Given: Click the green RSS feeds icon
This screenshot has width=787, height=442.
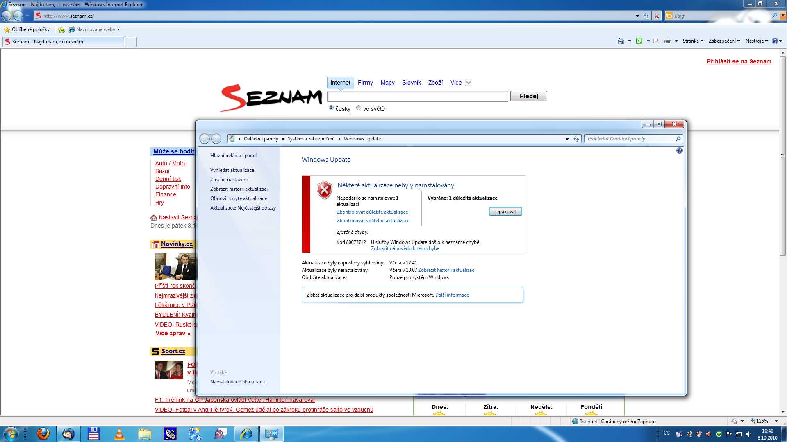Looking at the screenshot, I should pyautogui.click(x=639, y=41).
